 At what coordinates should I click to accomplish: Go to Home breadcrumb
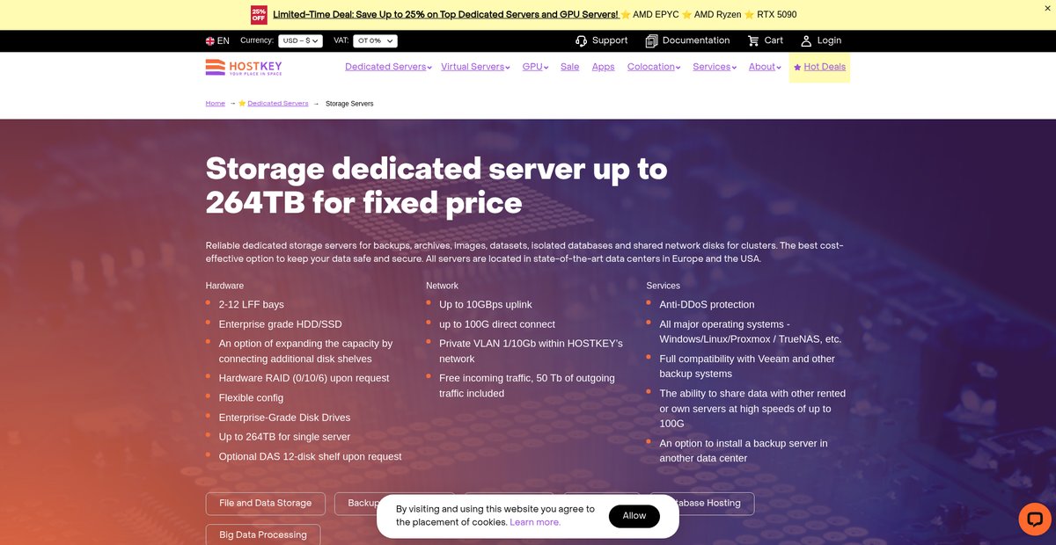(x=216, y=104)
